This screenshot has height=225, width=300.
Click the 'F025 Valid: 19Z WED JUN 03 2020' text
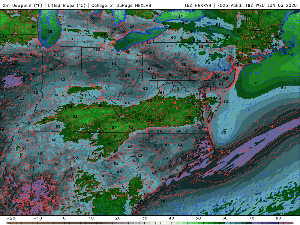click(257, 5)
